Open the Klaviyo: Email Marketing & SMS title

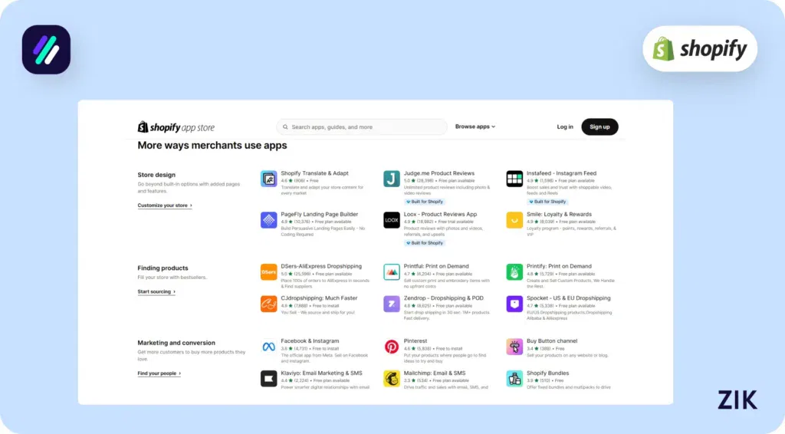tap(321, 373)
